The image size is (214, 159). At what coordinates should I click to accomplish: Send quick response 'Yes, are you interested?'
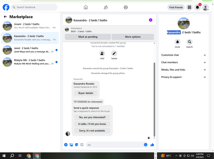(x=92, y=117)
